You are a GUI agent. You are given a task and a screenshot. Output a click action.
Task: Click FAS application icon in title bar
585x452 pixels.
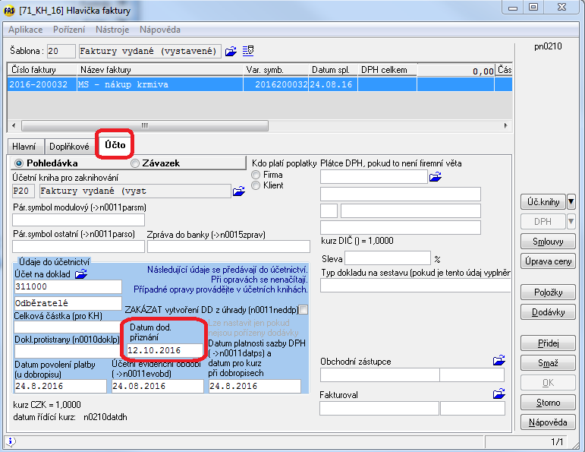tap(9, 11)
